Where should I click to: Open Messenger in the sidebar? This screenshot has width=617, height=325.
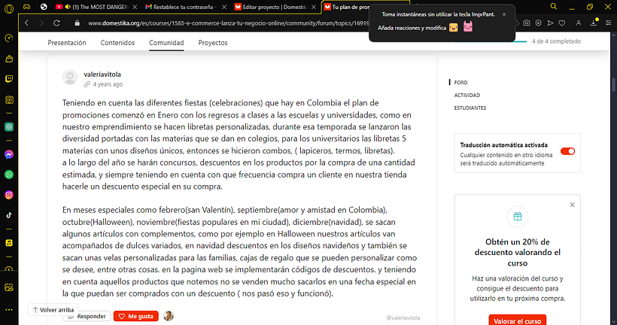9,154
